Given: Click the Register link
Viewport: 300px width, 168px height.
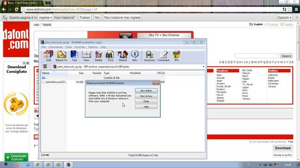Looking at the screenshot, I should (x=47, y=24).
